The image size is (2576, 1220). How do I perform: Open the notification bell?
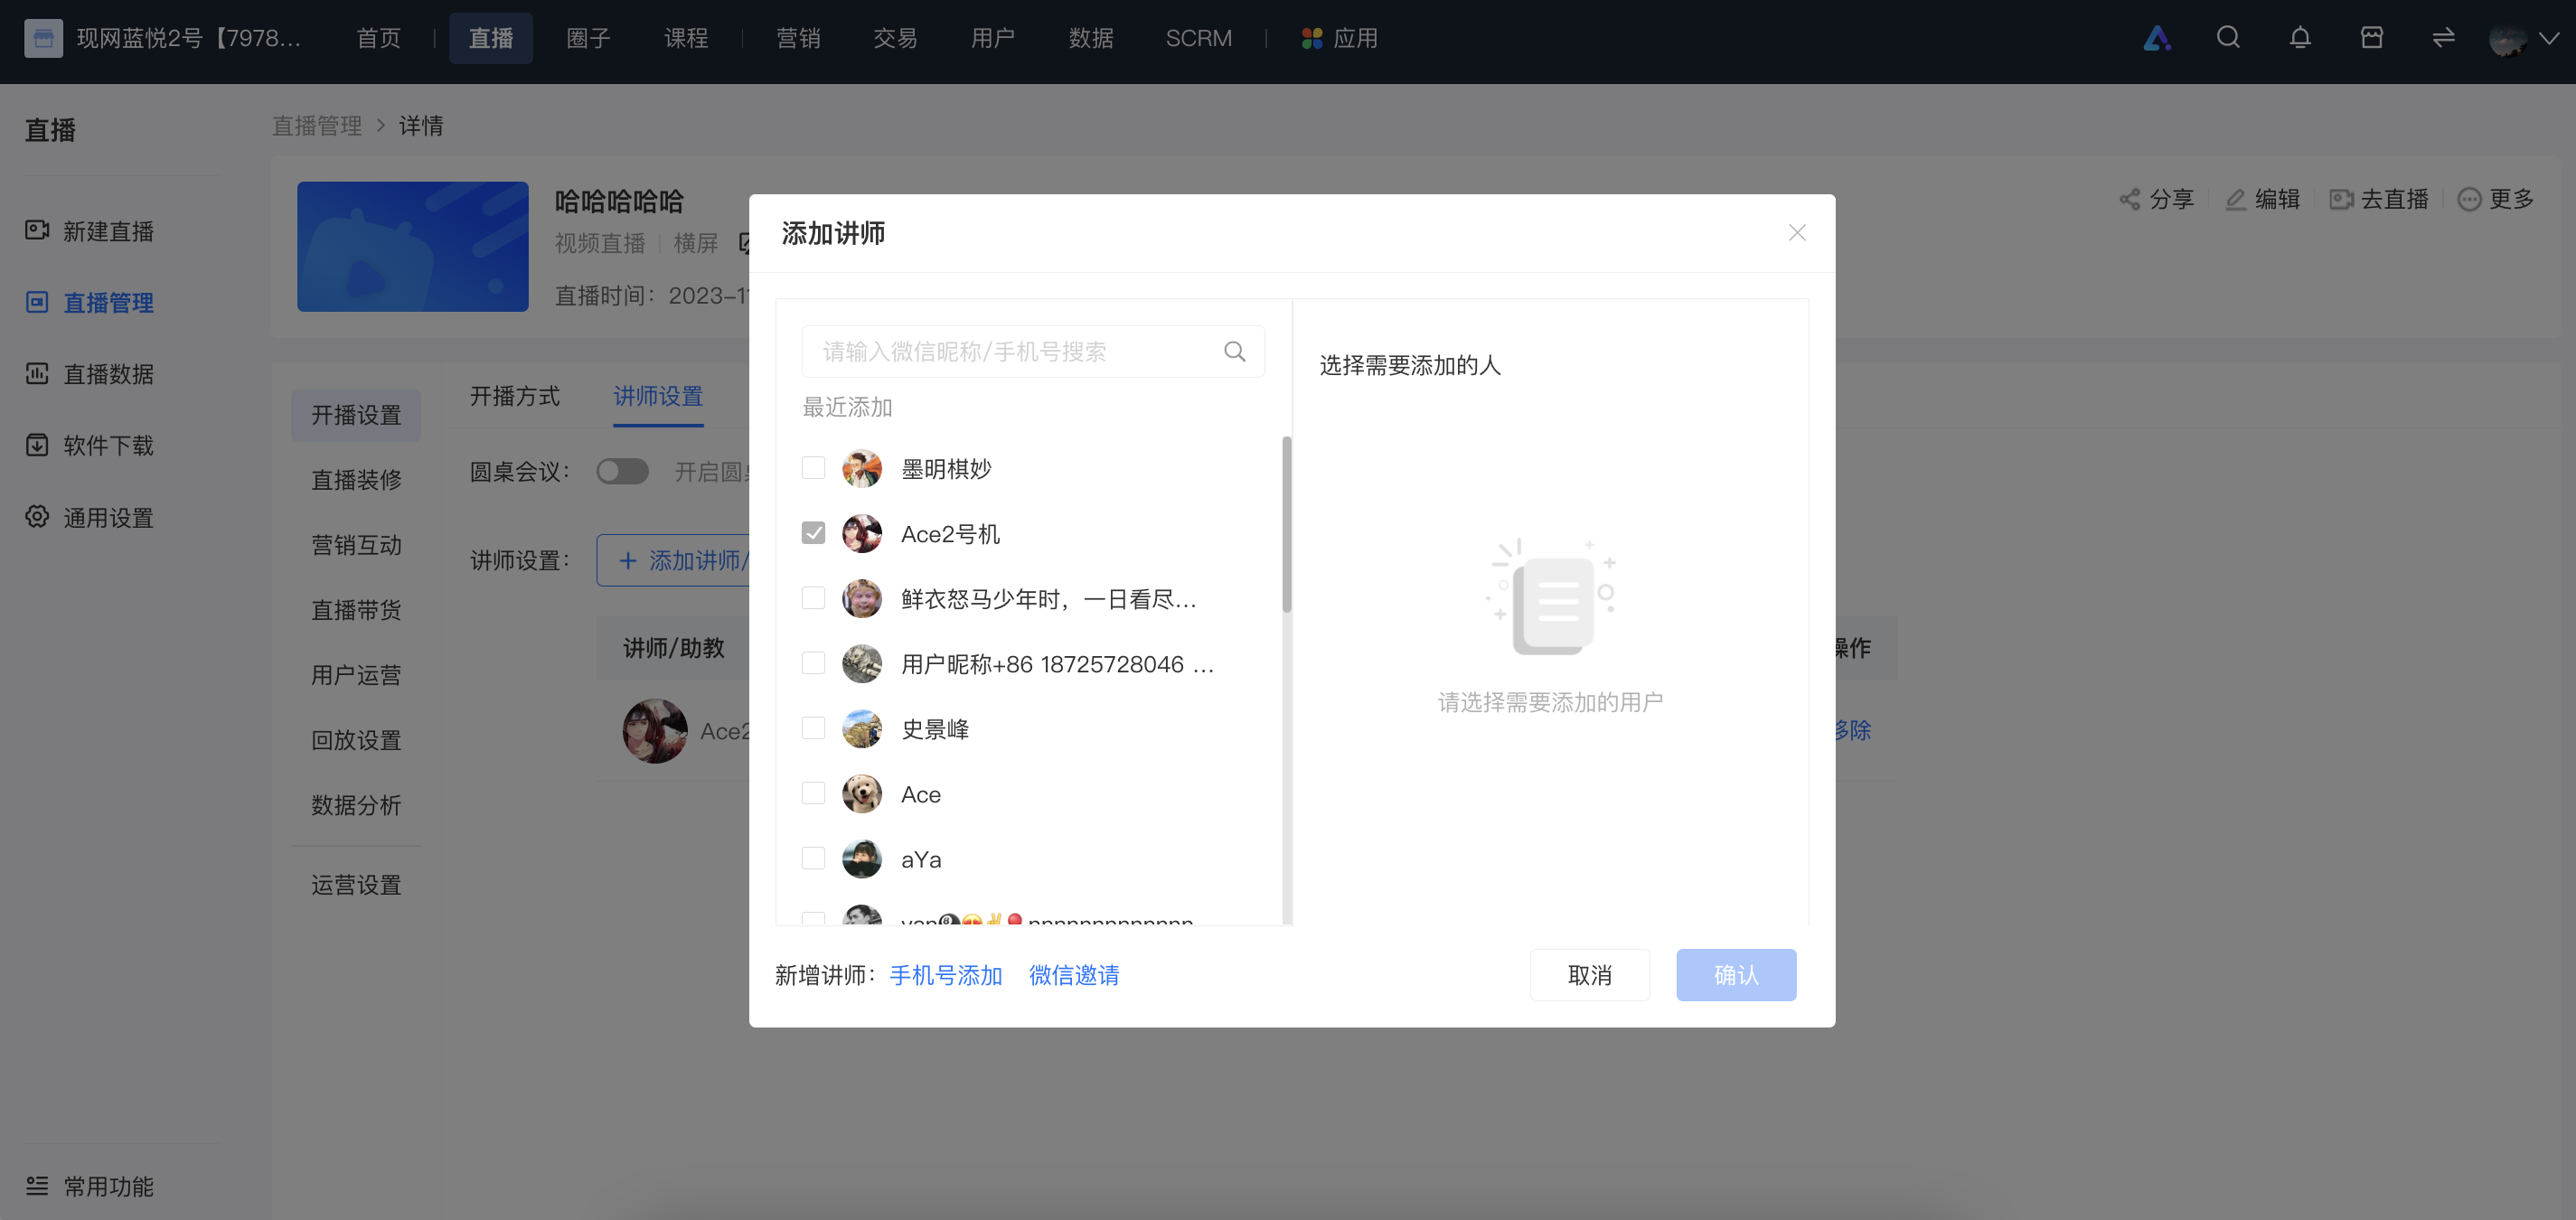point(2300,38)
